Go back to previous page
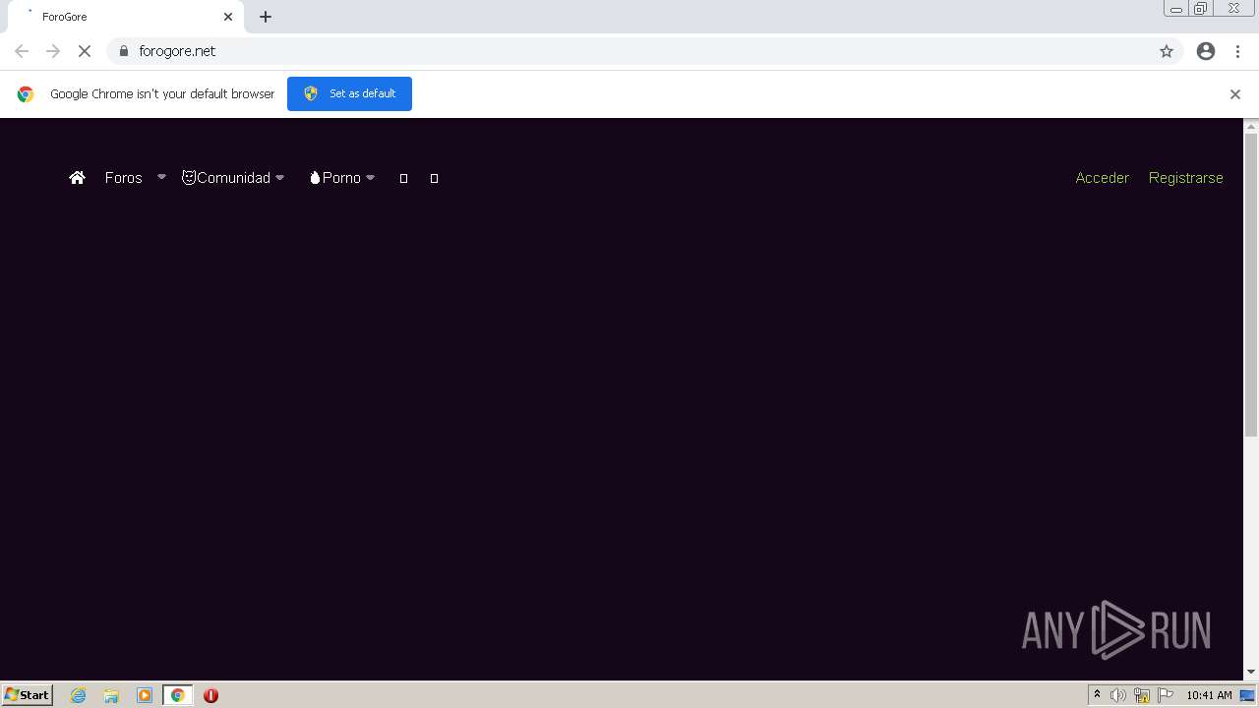 (22, 51)
